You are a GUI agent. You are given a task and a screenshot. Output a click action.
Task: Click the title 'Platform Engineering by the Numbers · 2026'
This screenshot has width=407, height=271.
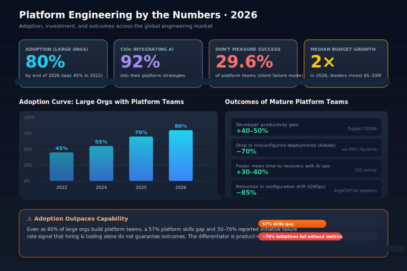click(138, 15)
